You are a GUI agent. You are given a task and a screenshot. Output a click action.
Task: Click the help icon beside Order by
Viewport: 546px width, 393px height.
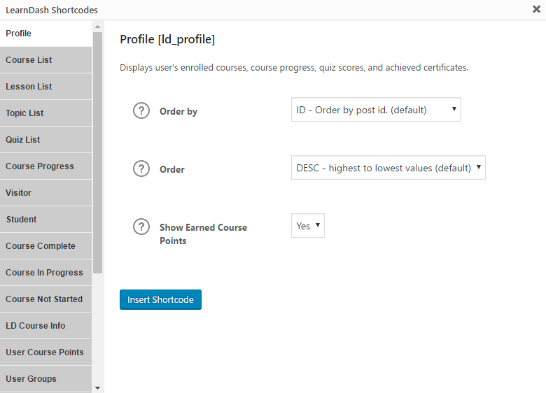141,110
